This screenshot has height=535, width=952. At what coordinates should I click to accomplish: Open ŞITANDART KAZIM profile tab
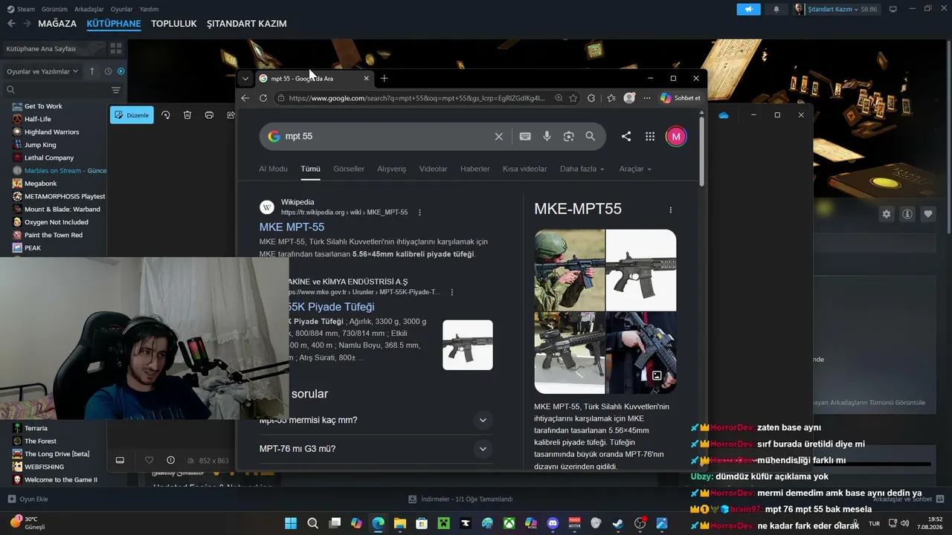pos(247,24)
